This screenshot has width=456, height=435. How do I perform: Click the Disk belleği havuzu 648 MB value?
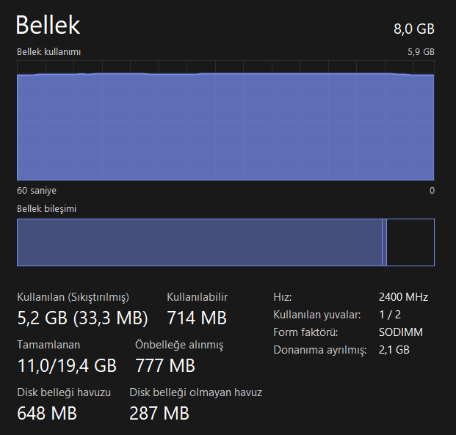tap(46, 412)
